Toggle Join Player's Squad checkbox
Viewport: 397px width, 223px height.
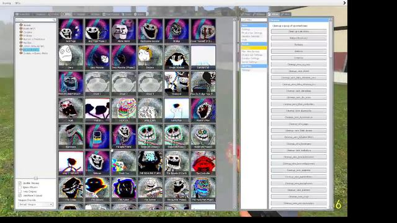(20, 196)
